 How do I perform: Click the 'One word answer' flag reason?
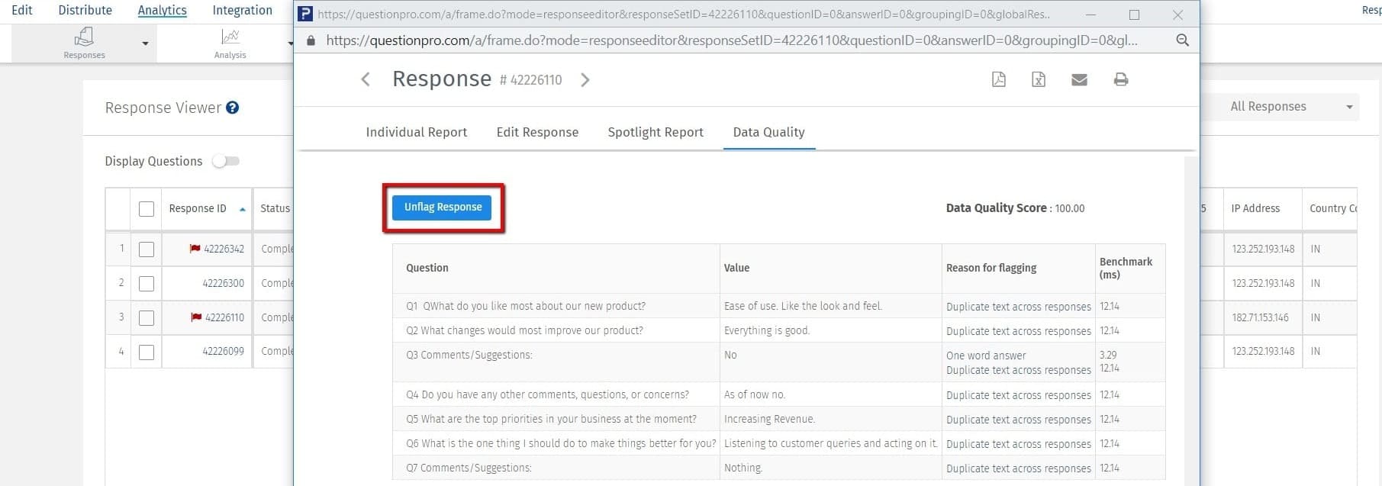[x=986, y=356]
